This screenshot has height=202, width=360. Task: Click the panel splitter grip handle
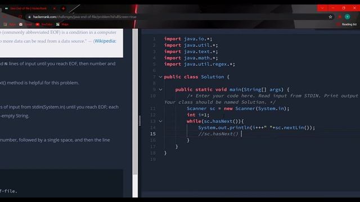(139, 121)
